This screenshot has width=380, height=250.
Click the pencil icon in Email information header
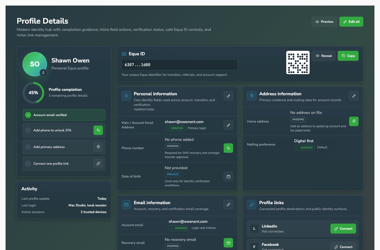coord(228,205)
